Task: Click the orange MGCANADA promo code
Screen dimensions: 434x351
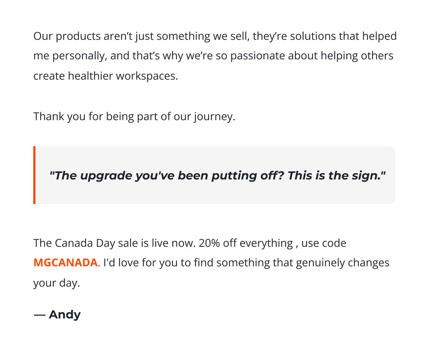Action: click(65, 263)
